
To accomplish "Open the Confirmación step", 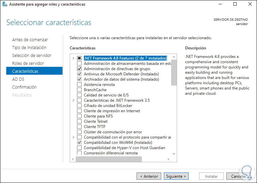I will (24, 87).
